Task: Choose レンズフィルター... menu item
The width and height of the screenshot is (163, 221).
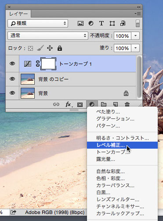Action: (x=122, y=200)
